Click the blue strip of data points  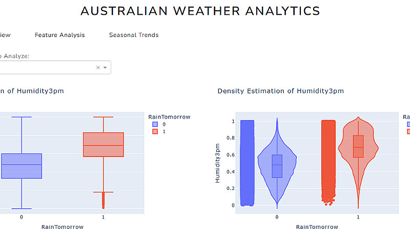pos(247,163)
